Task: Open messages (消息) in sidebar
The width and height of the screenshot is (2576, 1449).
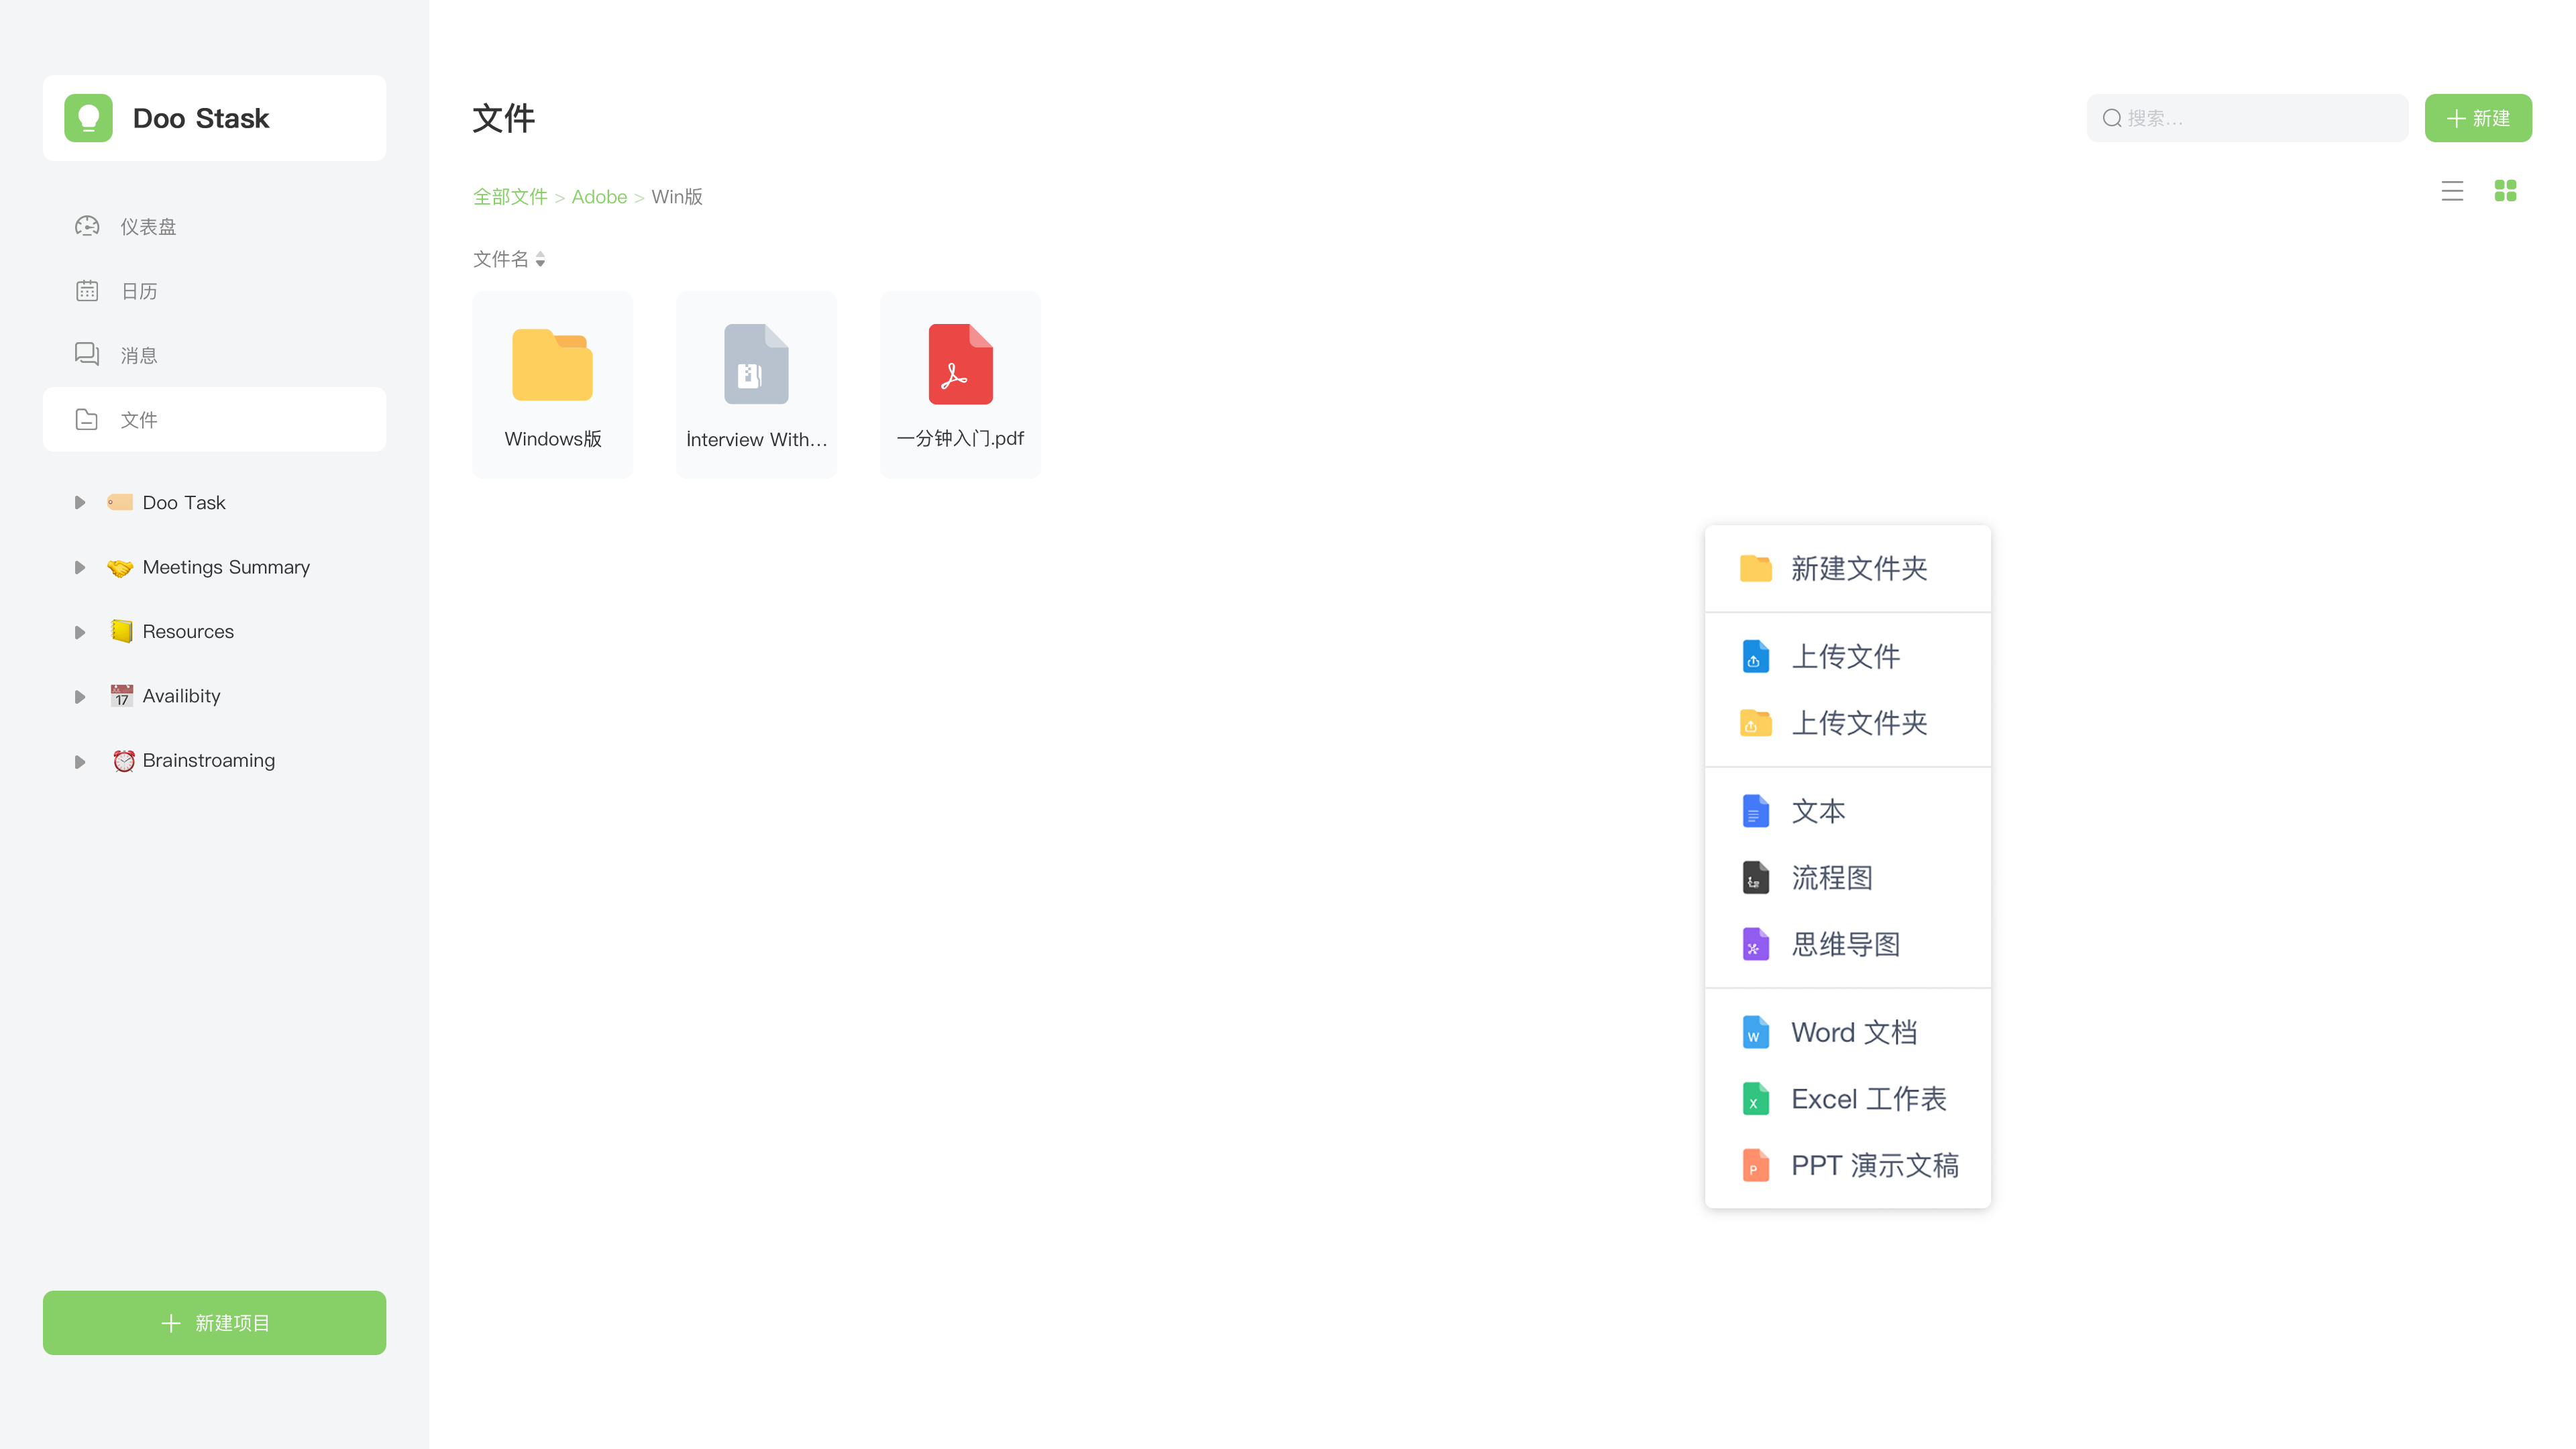Action: coord(139,355)
